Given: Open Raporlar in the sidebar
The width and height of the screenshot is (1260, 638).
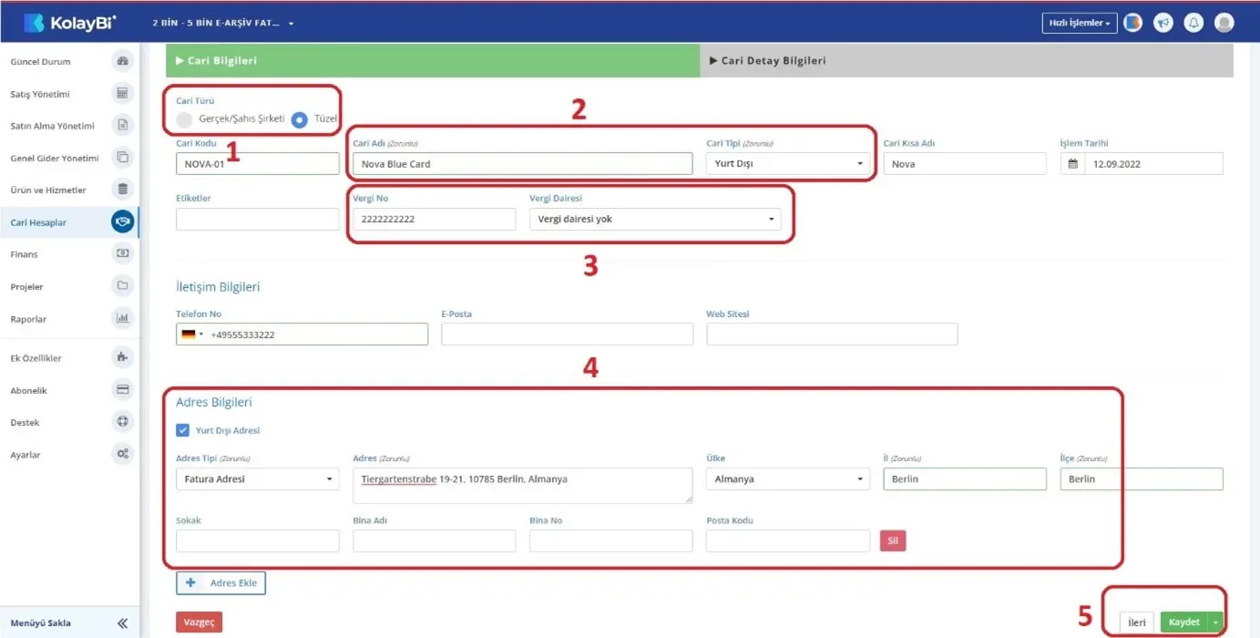Looking at the screenshot, I should click(x=28, y=319).
